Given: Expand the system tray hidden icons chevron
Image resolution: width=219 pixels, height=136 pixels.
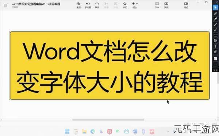Looking at the screenshot, I should tap(168, 131).
